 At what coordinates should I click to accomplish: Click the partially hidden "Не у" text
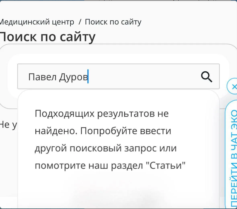click(x=9, y=125)
